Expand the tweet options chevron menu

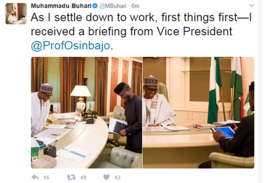[251, 6]
